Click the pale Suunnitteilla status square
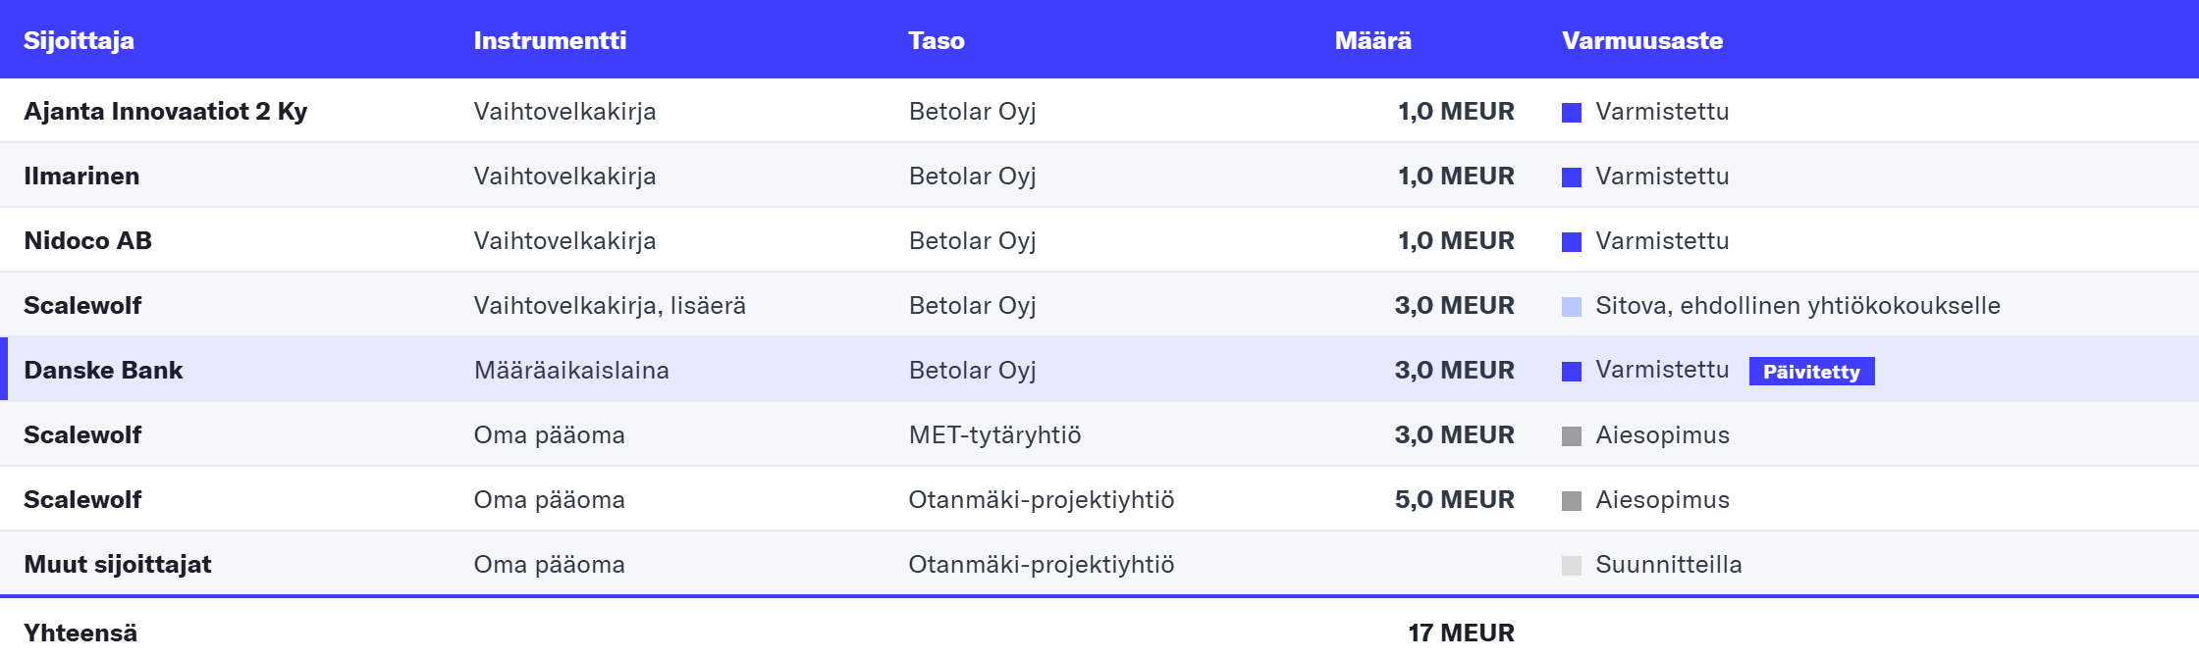 coord(1572,566)
